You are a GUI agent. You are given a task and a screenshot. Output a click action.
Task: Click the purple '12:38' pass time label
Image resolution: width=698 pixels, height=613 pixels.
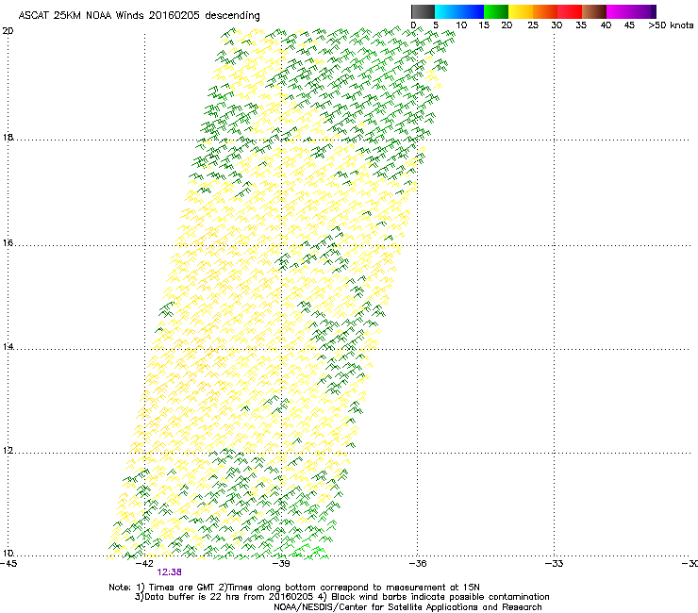[x=169, y=572]
